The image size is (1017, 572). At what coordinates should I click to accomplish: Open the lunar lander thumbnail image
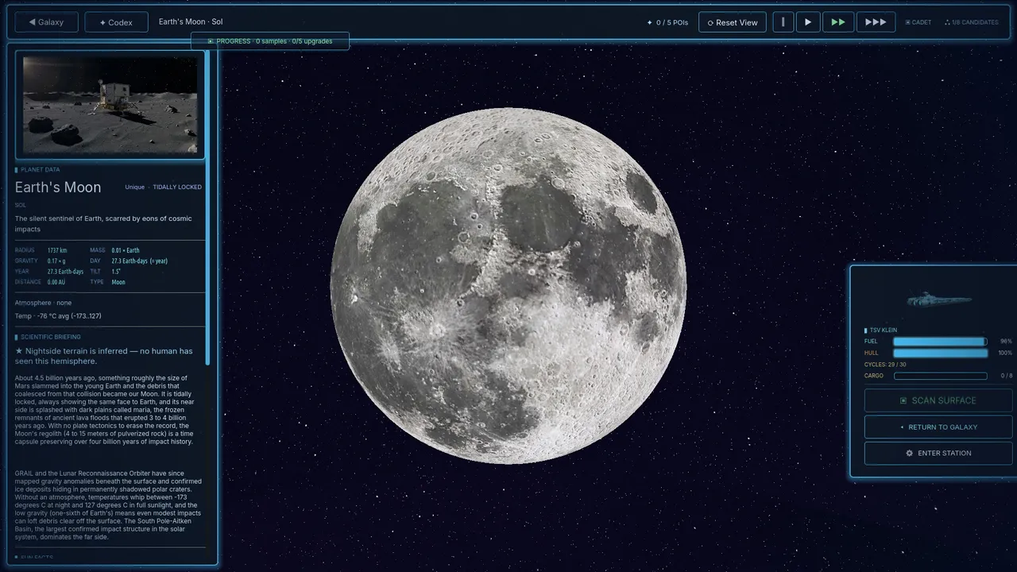point(110,105)
